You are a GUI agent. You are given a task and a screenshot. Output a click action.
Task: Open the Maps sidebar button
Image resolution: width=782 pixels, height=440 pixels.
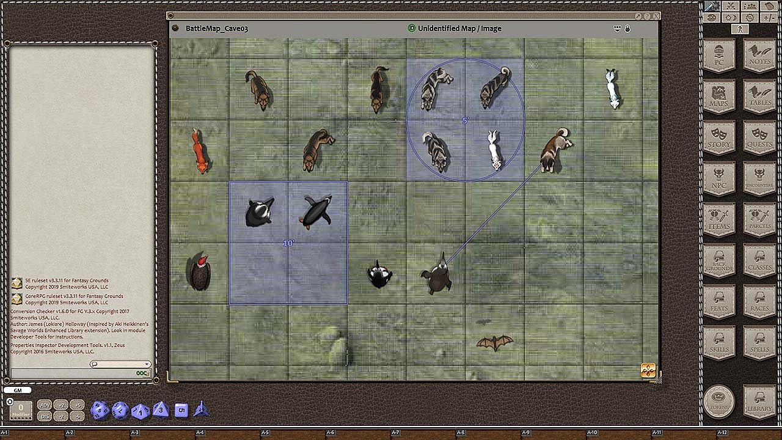click(x=719, y=97)
